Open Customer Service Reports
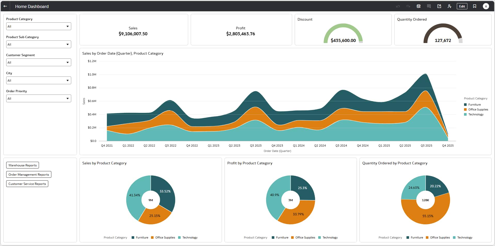The height and width of the screenshot is (246, 495). (x=27, y=184)
